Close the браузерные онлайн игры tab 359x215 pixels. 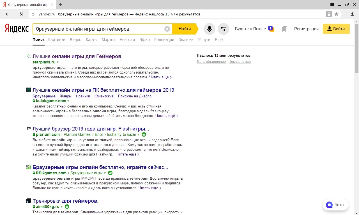pyautogui.click(x=52, y=5)
